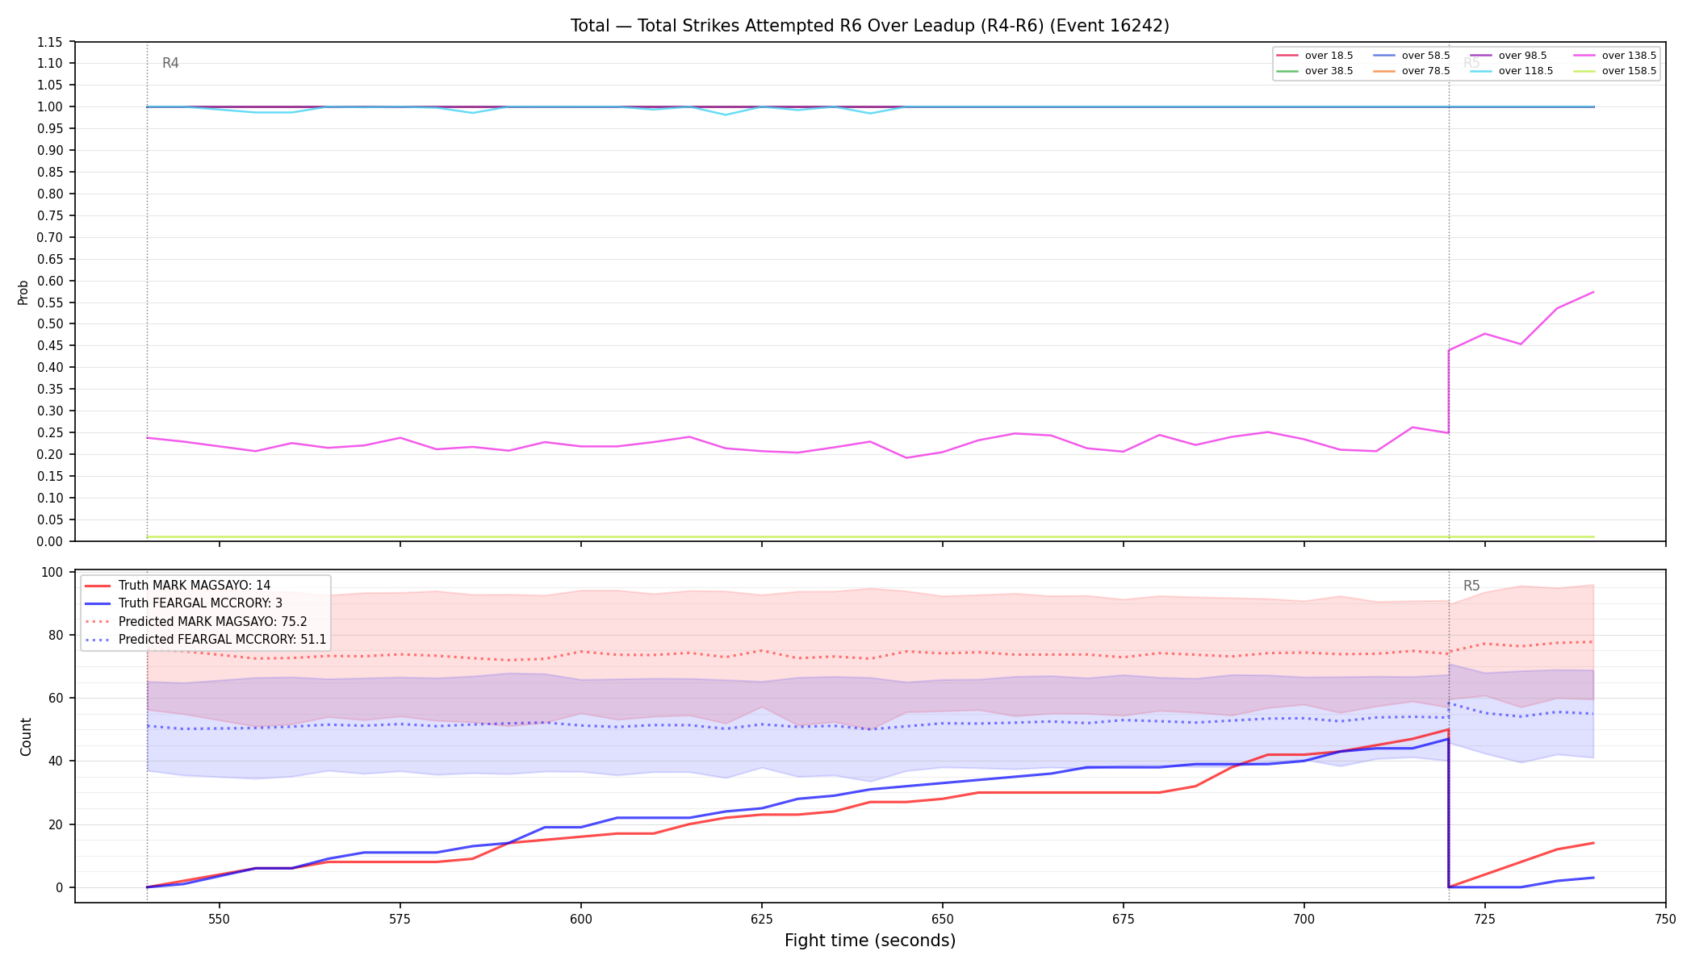This screenshot has height=968, width=1695.
Task: Select the 'over 138.5' legend entry
Action: tap(1614, 56)
